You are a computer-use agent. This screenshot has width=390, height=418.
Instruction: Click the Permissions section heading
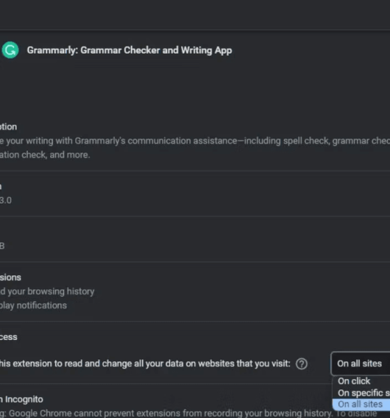click(x=10, y=277)
